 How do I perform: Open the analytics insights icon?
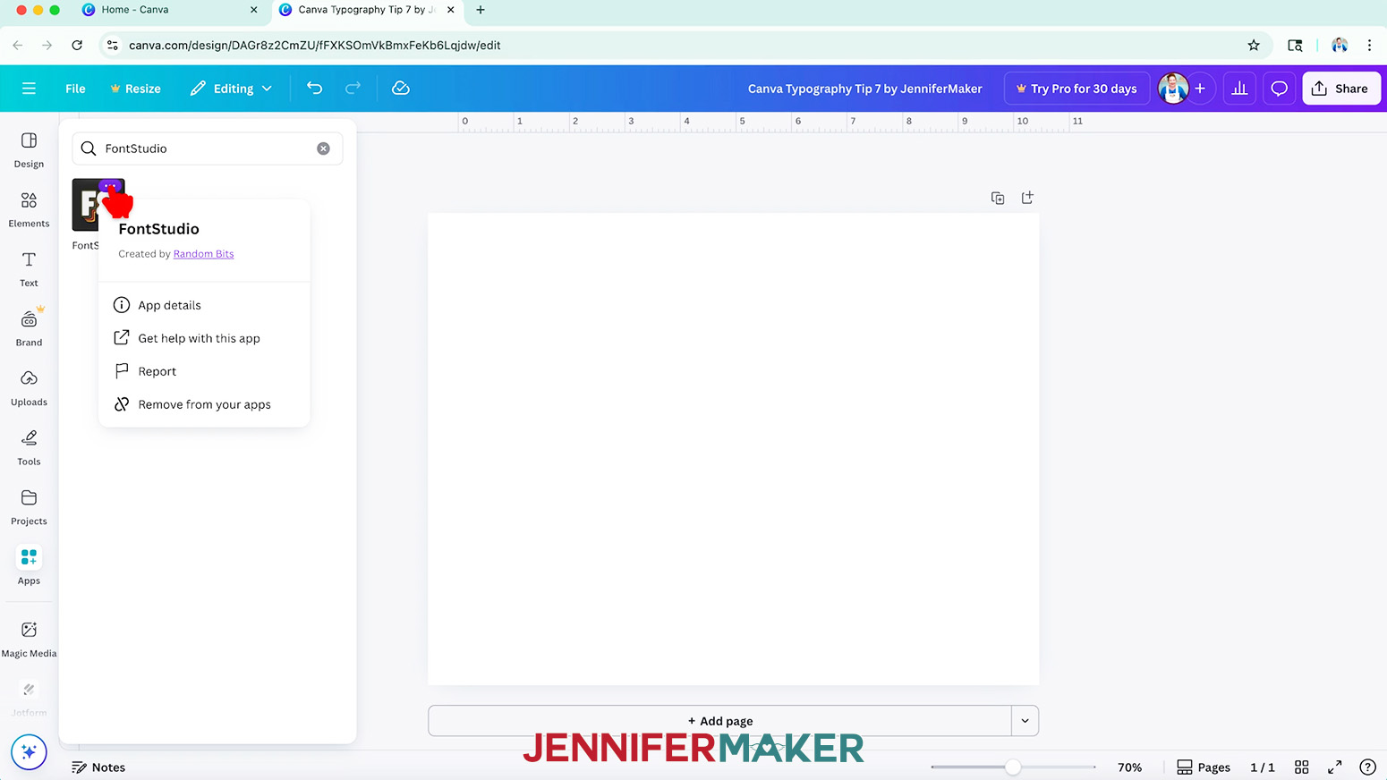pyautogui.click(x=1239, y=89)
